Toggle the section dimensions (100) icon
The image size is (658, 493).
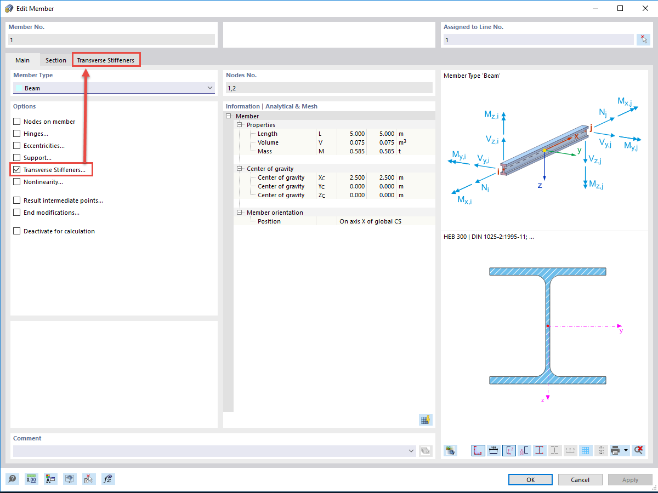coord(493,450)
